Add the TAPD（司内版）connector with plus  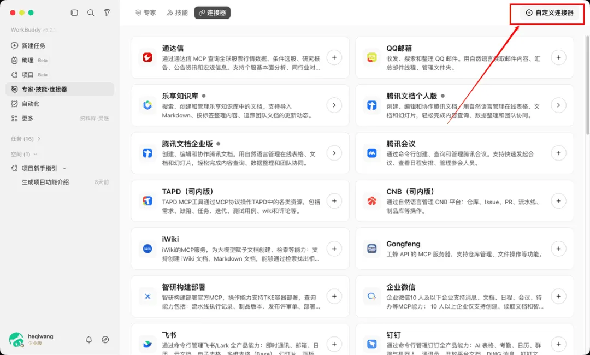(334, 201)
